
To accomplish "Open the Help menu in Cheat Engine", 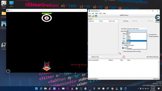I will [104, 13].
